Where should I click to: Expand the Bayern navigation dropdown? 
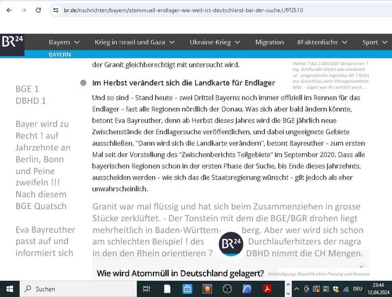point(65,42)
